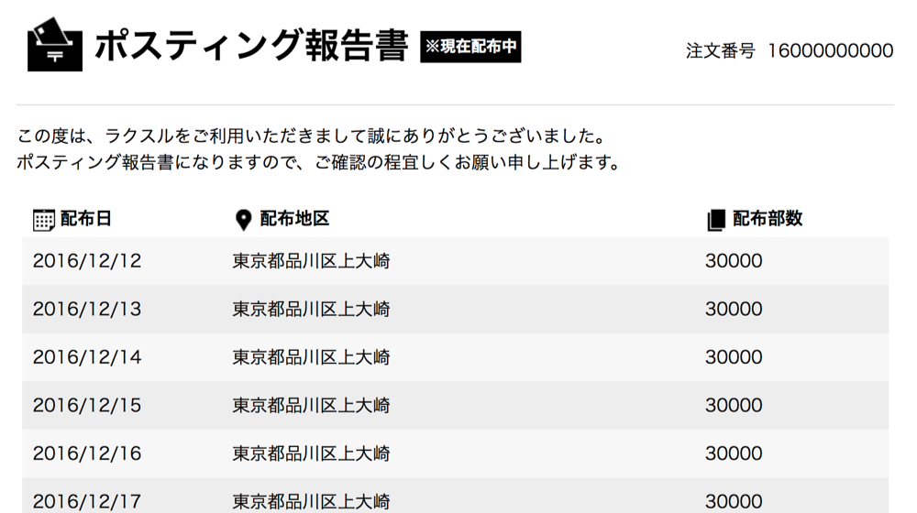Click the 2016/12/13 date cell
This screenshot has width=917, height=513.
[87, 310]
